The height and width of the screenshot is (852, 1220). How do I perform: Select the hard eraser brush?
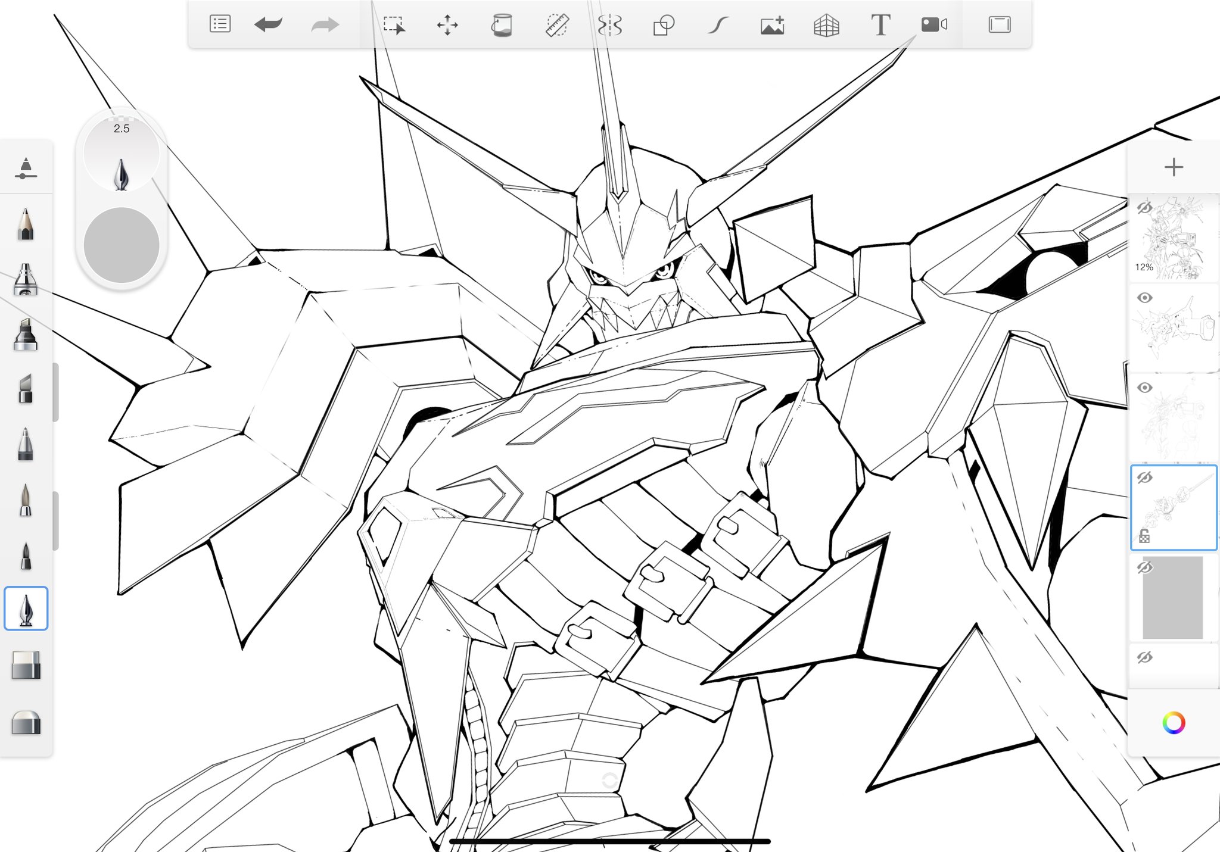click(x=26, y=665)
